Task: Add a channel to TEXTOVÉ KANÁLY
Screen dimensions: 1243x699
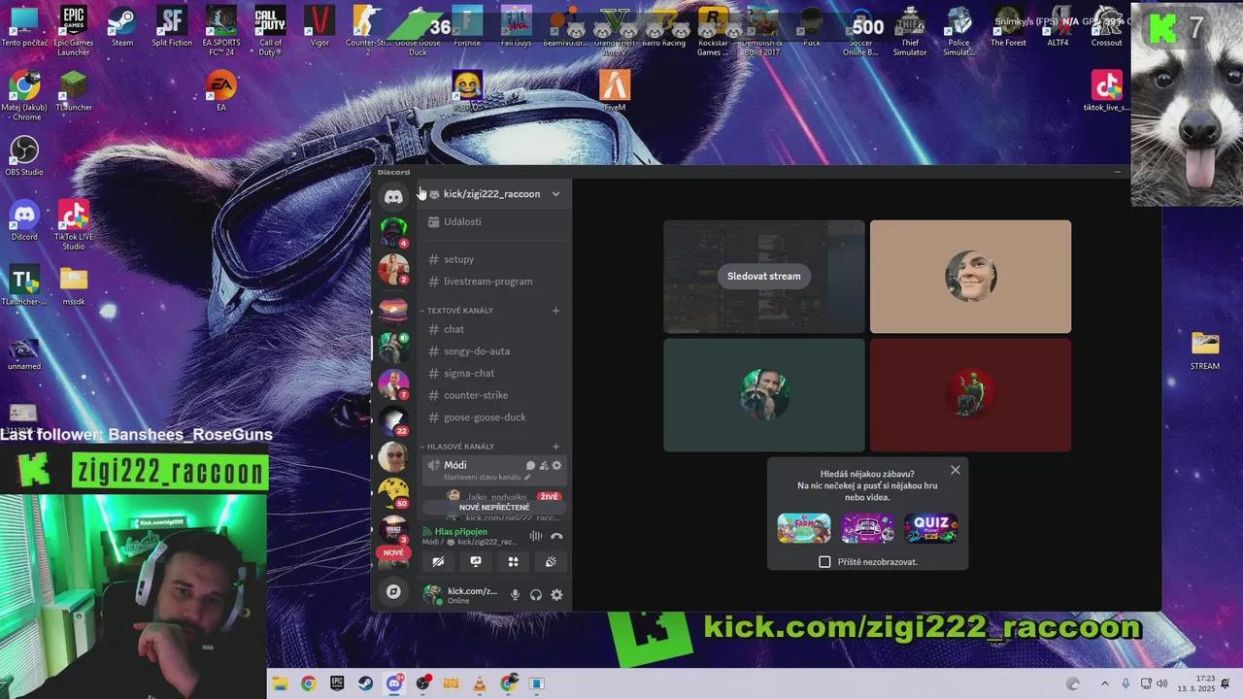Action: pyautogui.click(x=556, y=311)
